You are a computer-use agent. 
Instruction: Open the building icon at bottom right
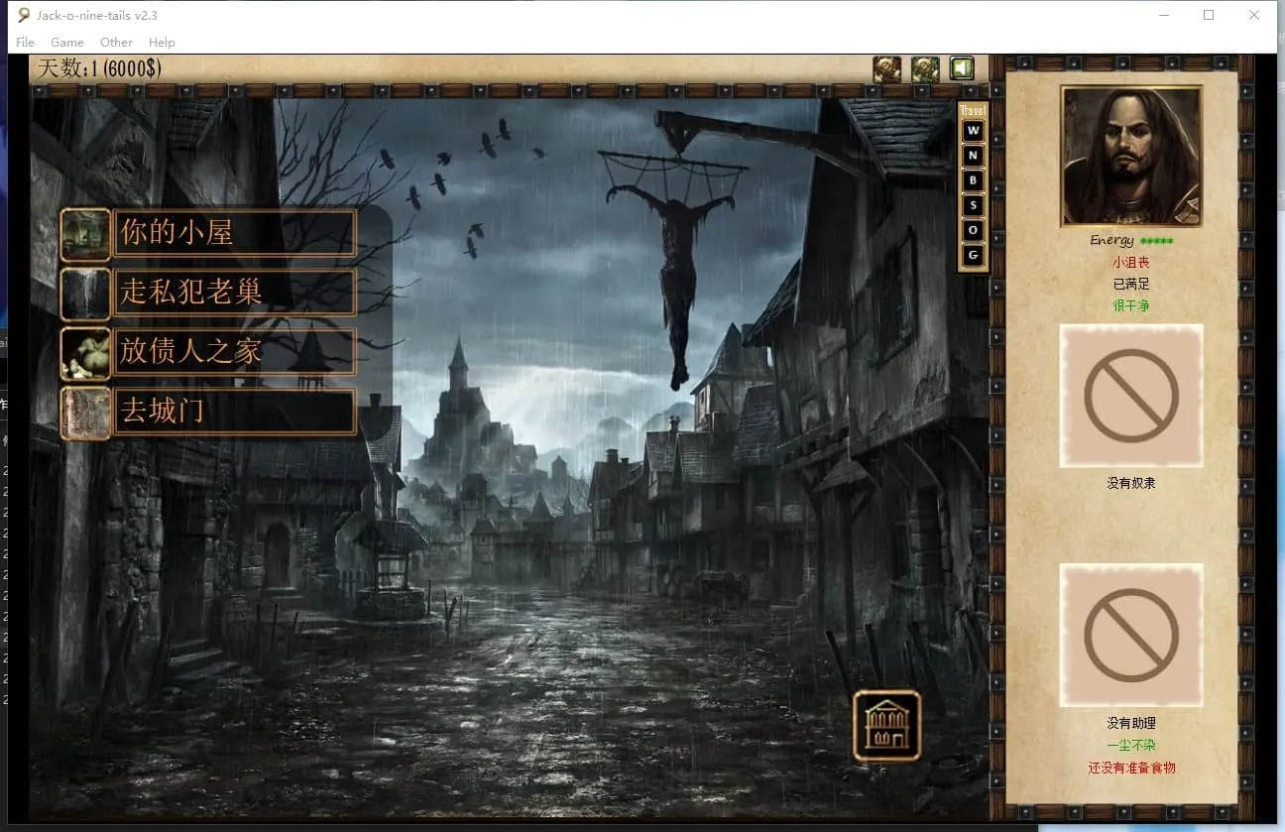pos(887,725)
